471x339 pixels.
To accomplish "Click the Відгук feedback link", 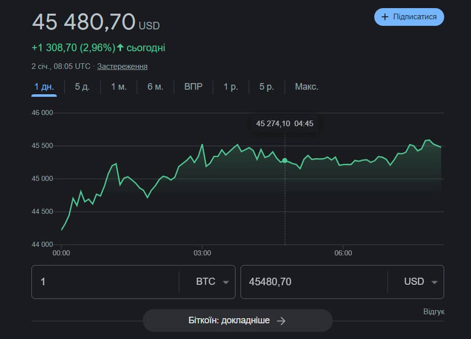I will click(x=434, y=312).
